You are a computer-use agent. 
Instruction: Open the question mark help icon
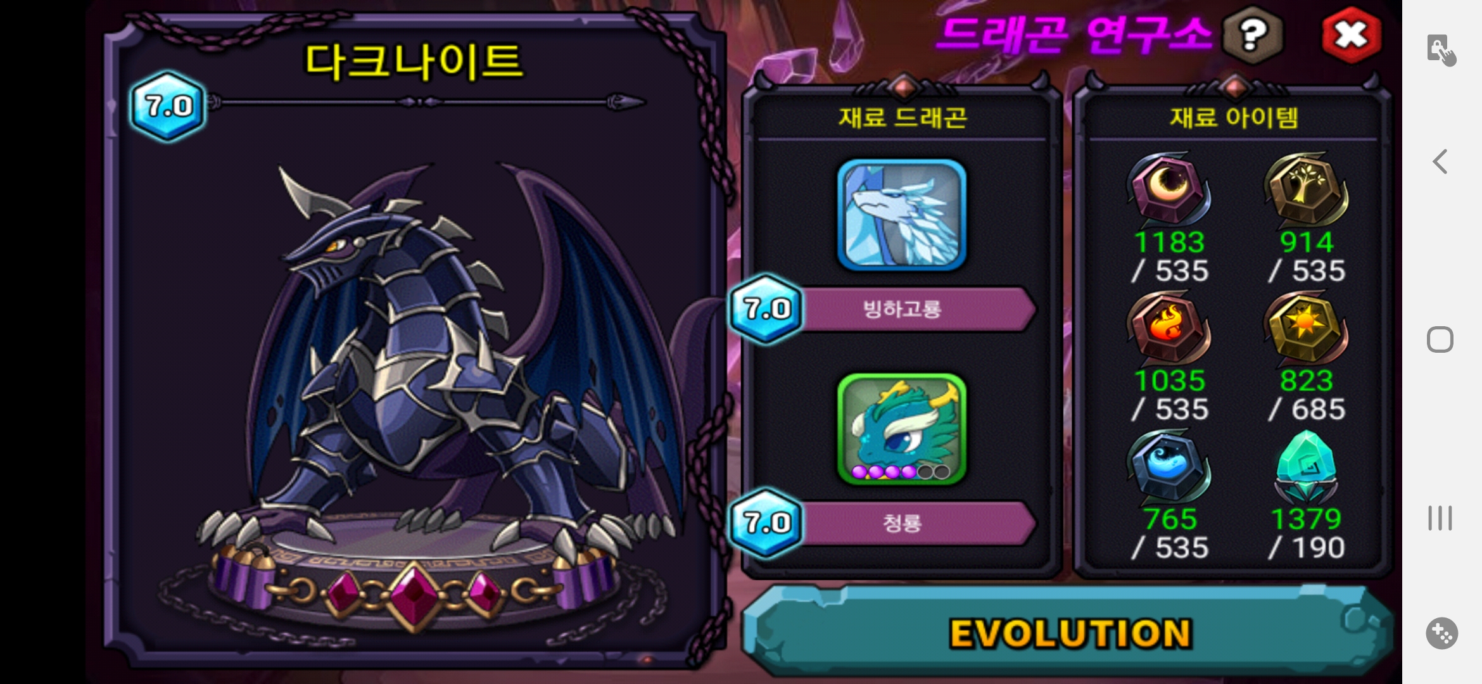point(1253,36)
